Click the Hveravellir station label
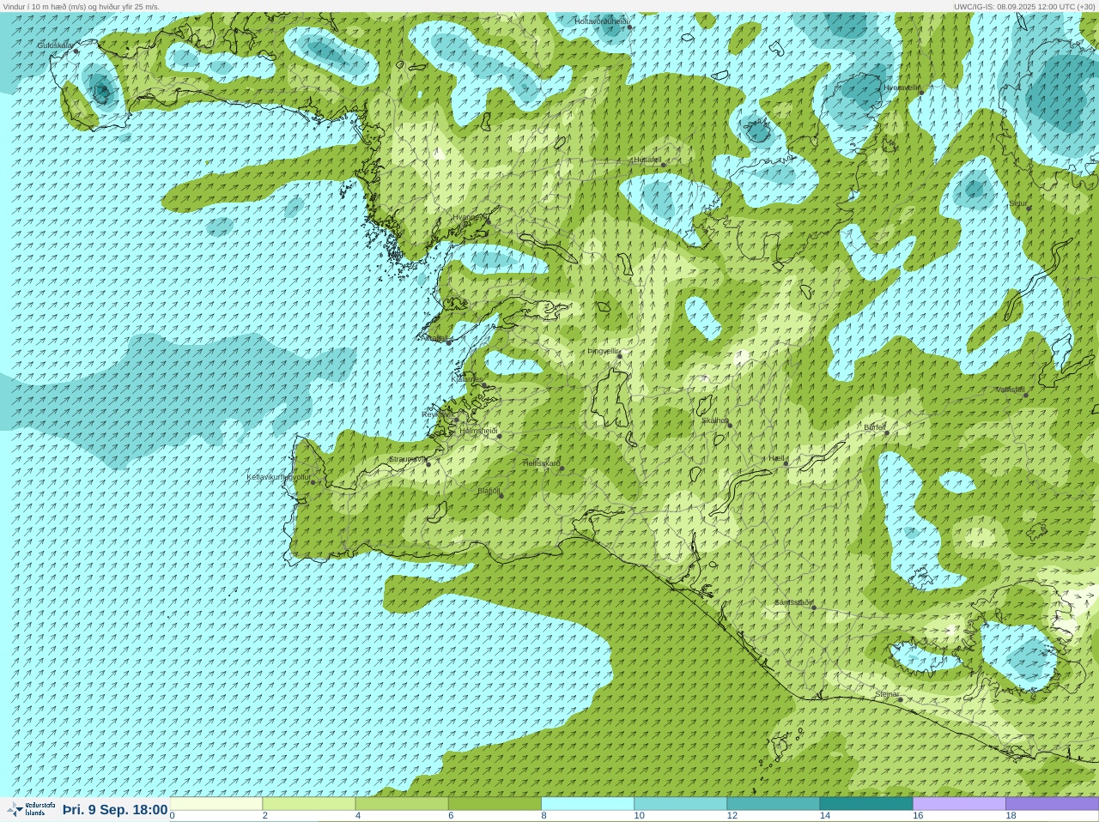 902,88
